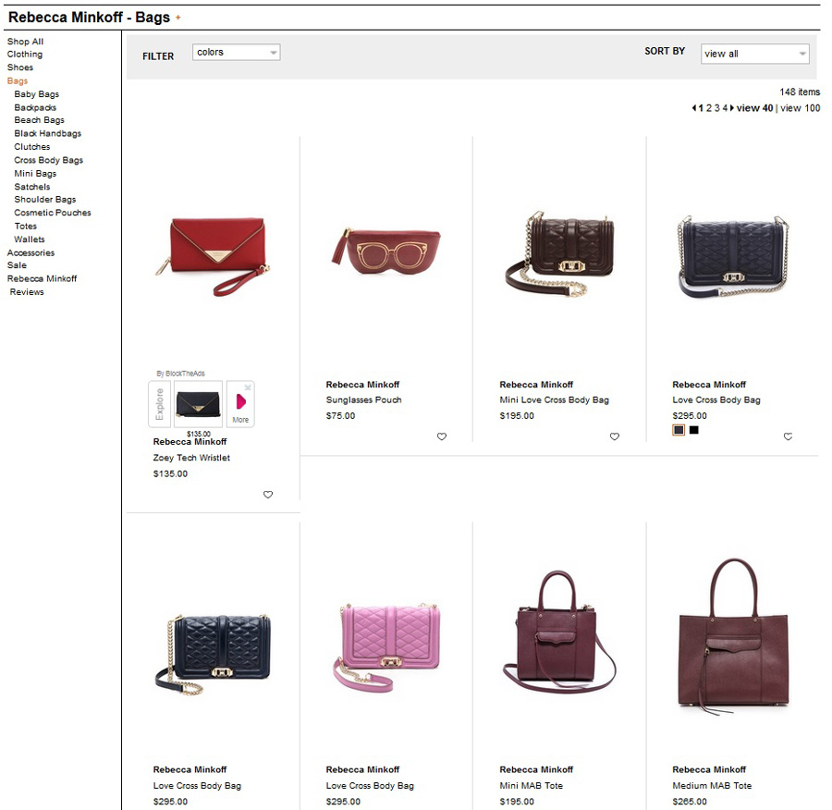Click the Mini MAB Tote product name
832x810 pixels.
pos(532,786)
